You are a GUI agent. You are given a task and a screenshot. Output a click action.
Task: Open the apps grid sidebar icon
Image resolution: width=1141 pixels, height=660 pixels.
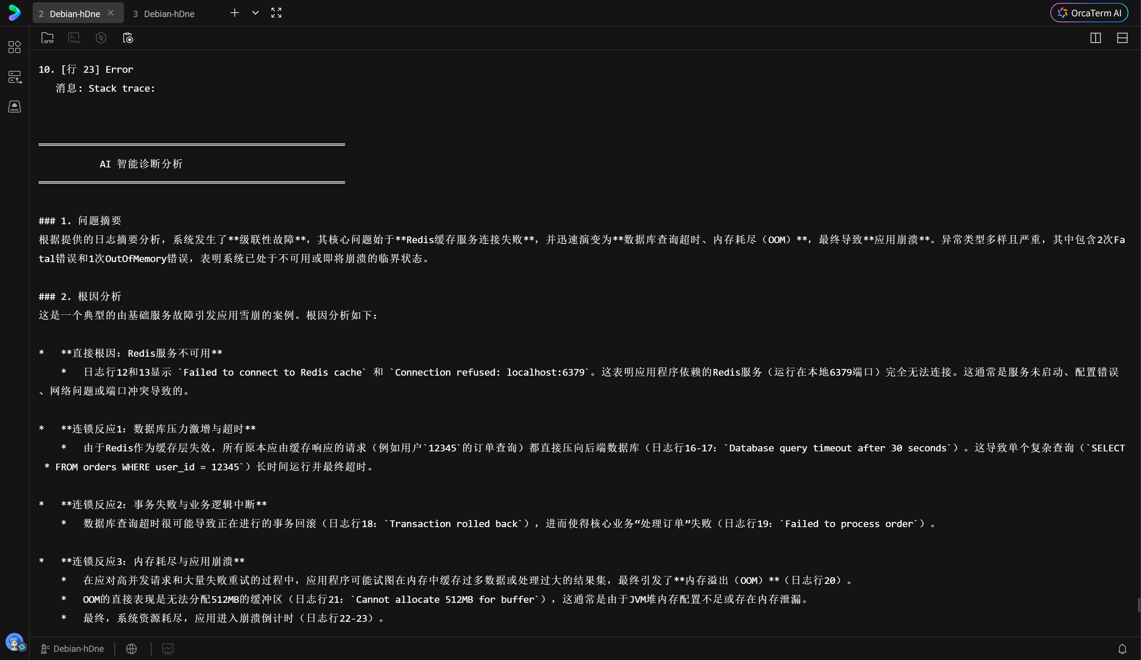(14, 47)
